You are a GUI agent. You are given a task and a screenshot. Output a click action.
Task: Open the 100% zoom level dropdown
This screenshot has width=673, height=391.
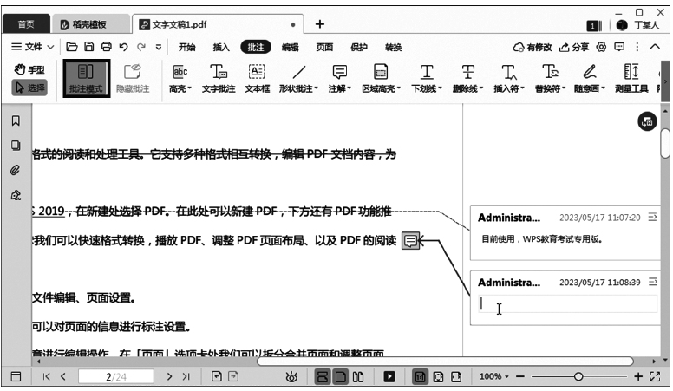pyautogui.click(x=494, y=377)
